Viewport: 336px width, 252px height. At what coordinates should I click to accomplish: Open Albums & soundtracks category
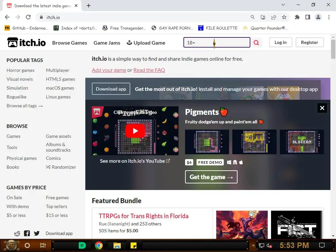[x=58, y=147]
